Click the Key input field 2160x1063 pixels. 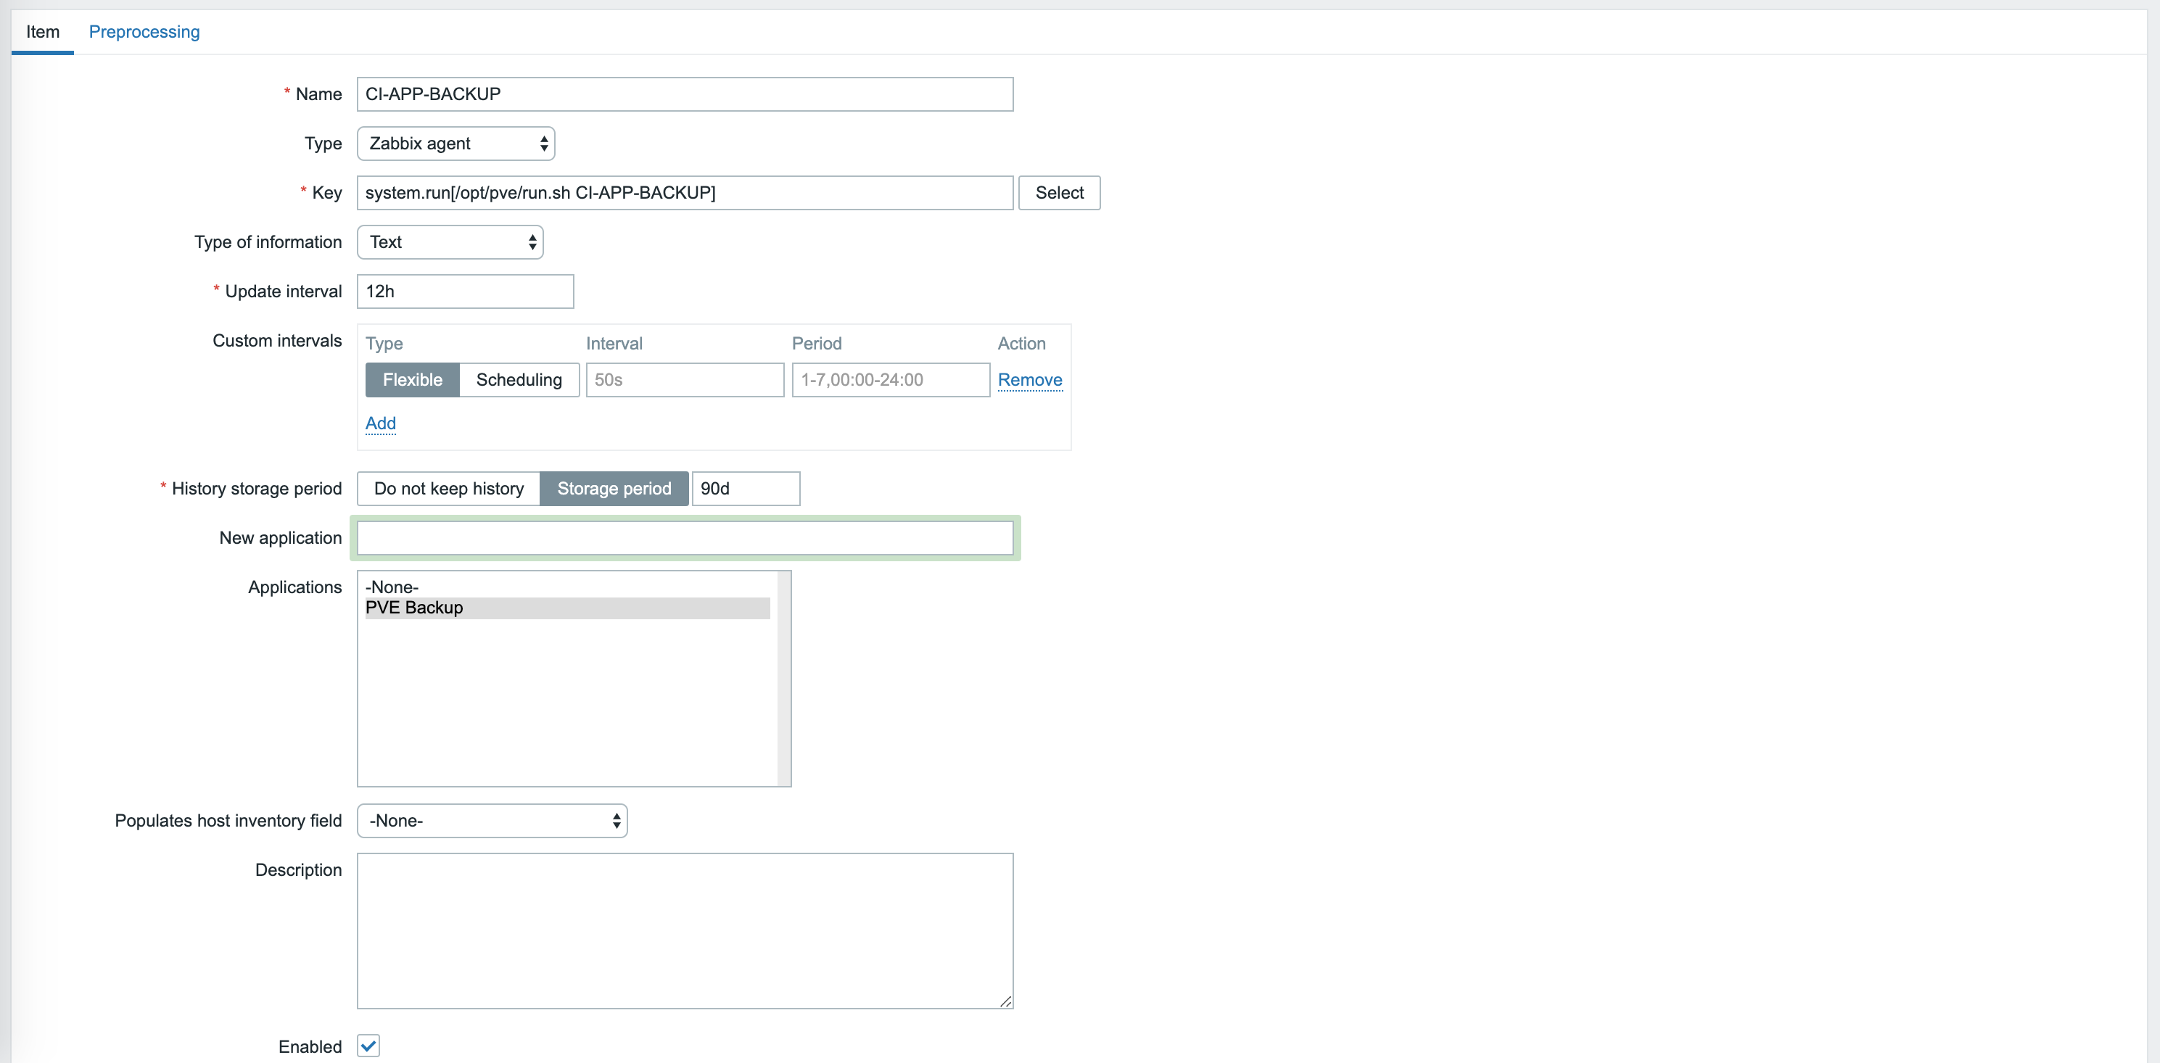(x=684, y=193)
